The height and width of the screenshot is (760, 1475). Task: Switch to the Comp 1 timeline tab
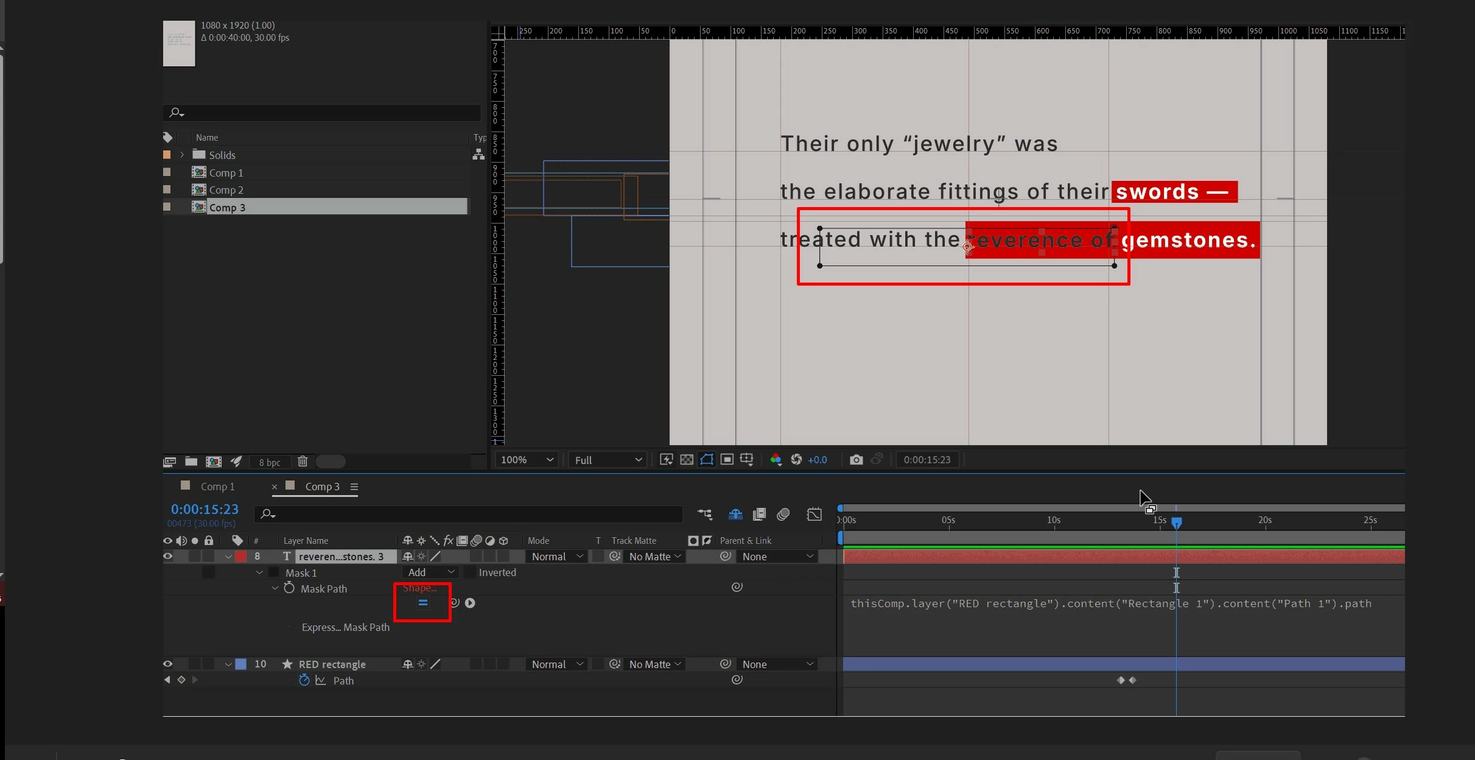point(217,487)
